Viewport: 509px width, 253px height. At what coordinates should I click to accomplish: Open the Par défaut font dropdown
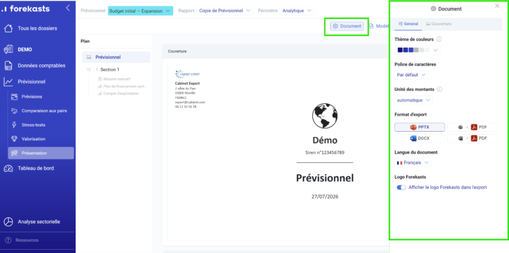point(412,75)
